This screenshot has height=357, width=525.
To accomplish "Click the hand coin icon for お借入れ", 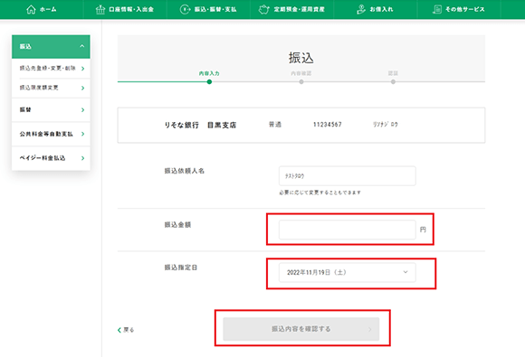I will coord(361,9).
